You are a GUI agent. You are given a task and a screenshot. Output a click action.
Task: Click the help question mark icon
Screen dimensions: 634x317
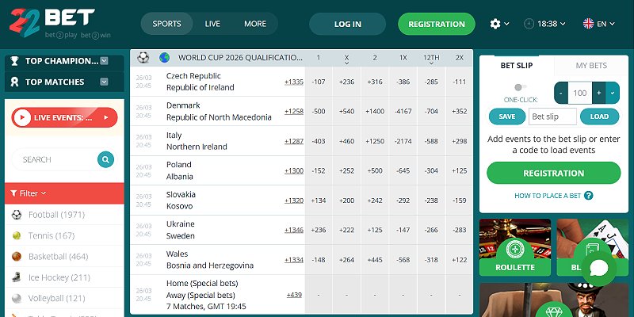point(589,196)
